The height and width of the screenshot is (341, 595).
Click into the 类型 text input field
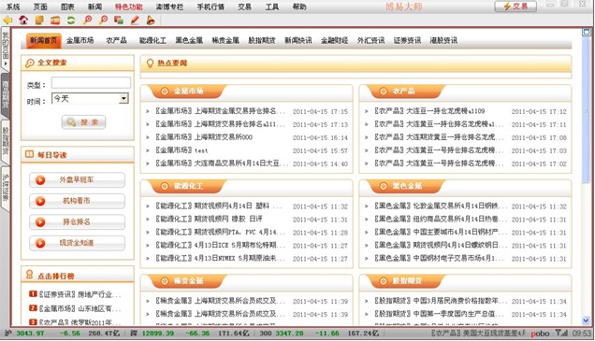(91, 82)
